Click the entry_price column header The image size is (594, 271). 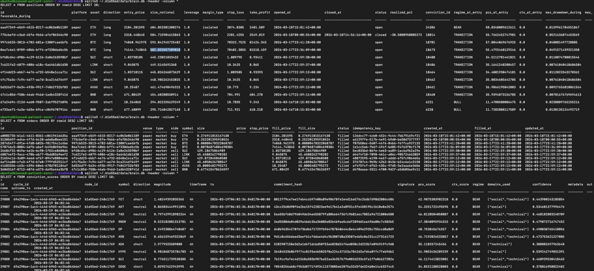(x=134, y=13)
